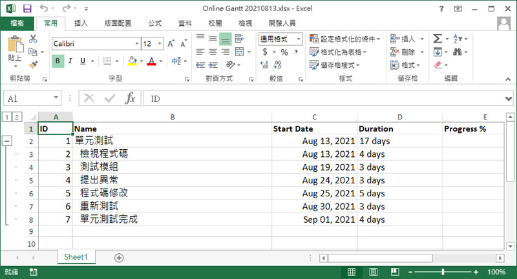Screen dimensions: 517x279
Task: Open number format 通用格式 dropdown
Action: (299, 39)
